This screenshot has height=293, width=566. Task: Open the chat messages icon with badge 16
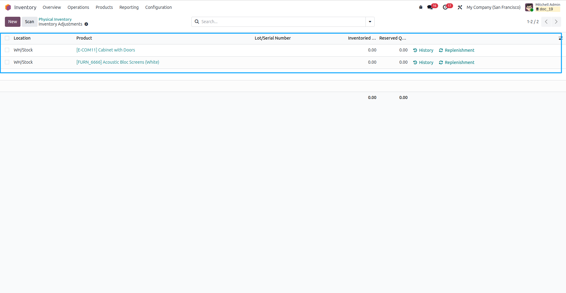pyautogui.click(x=430, y=7)
